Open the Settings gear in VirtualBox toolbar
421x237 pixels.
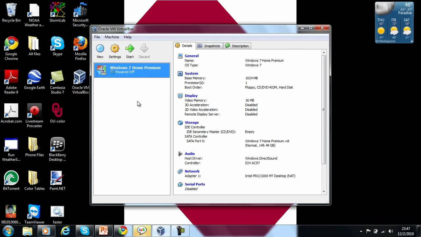[x=115, y=49]
